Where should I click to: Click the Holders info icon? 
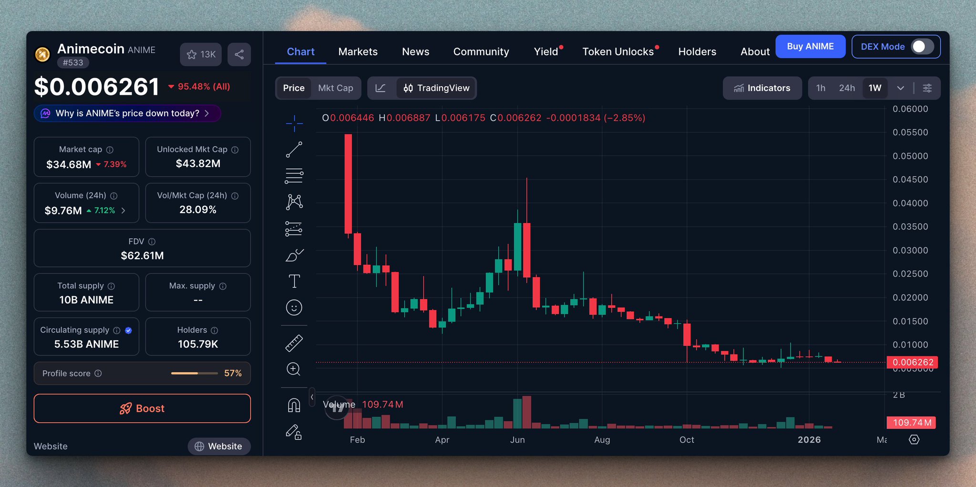[215, 330]
